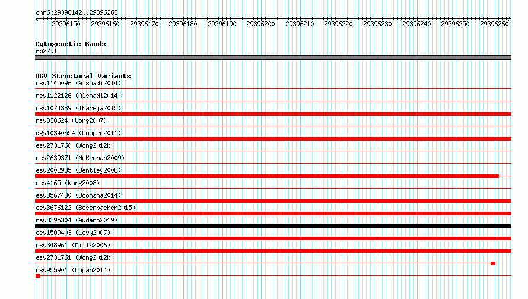Click the red bar under dgv10340n54

point(273,139)
